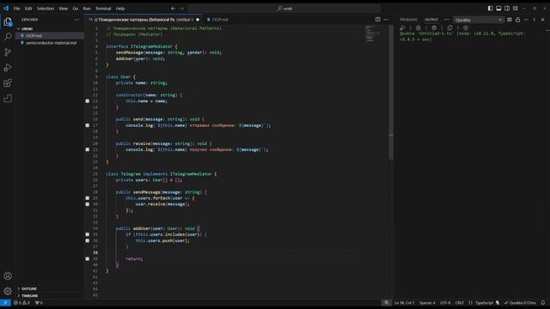Toggle the breakpoint marker on line 13
Image resolution: width=550 pixels, height=309 pixels.
(x=88, y=101)
